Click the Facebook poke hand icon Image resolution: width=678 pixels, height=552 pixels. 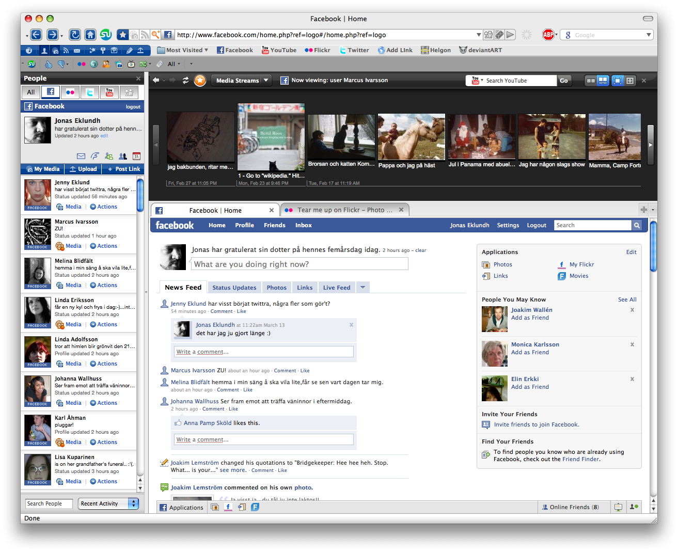pyautogui.click(x=95, y=156)
